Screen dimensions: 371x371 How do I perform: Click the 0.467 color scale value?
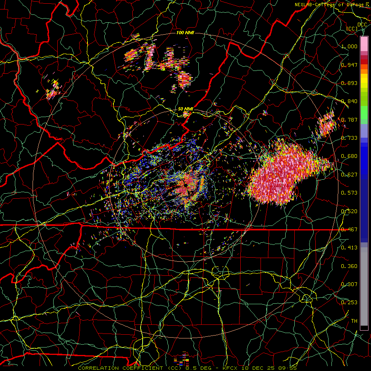(349, 230)
